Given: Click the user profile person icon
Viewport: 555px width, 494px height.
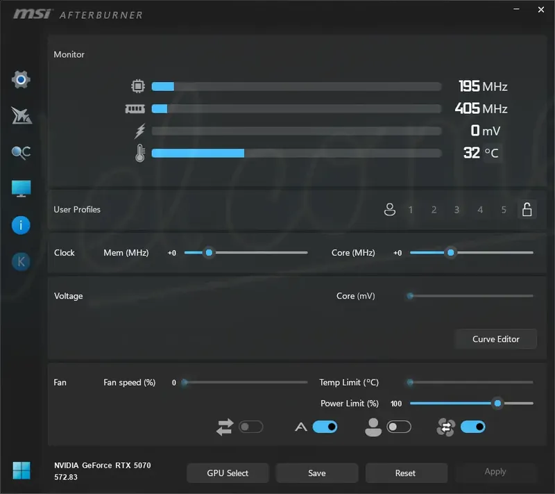Looking at the screenshot, I should [390, 209].
